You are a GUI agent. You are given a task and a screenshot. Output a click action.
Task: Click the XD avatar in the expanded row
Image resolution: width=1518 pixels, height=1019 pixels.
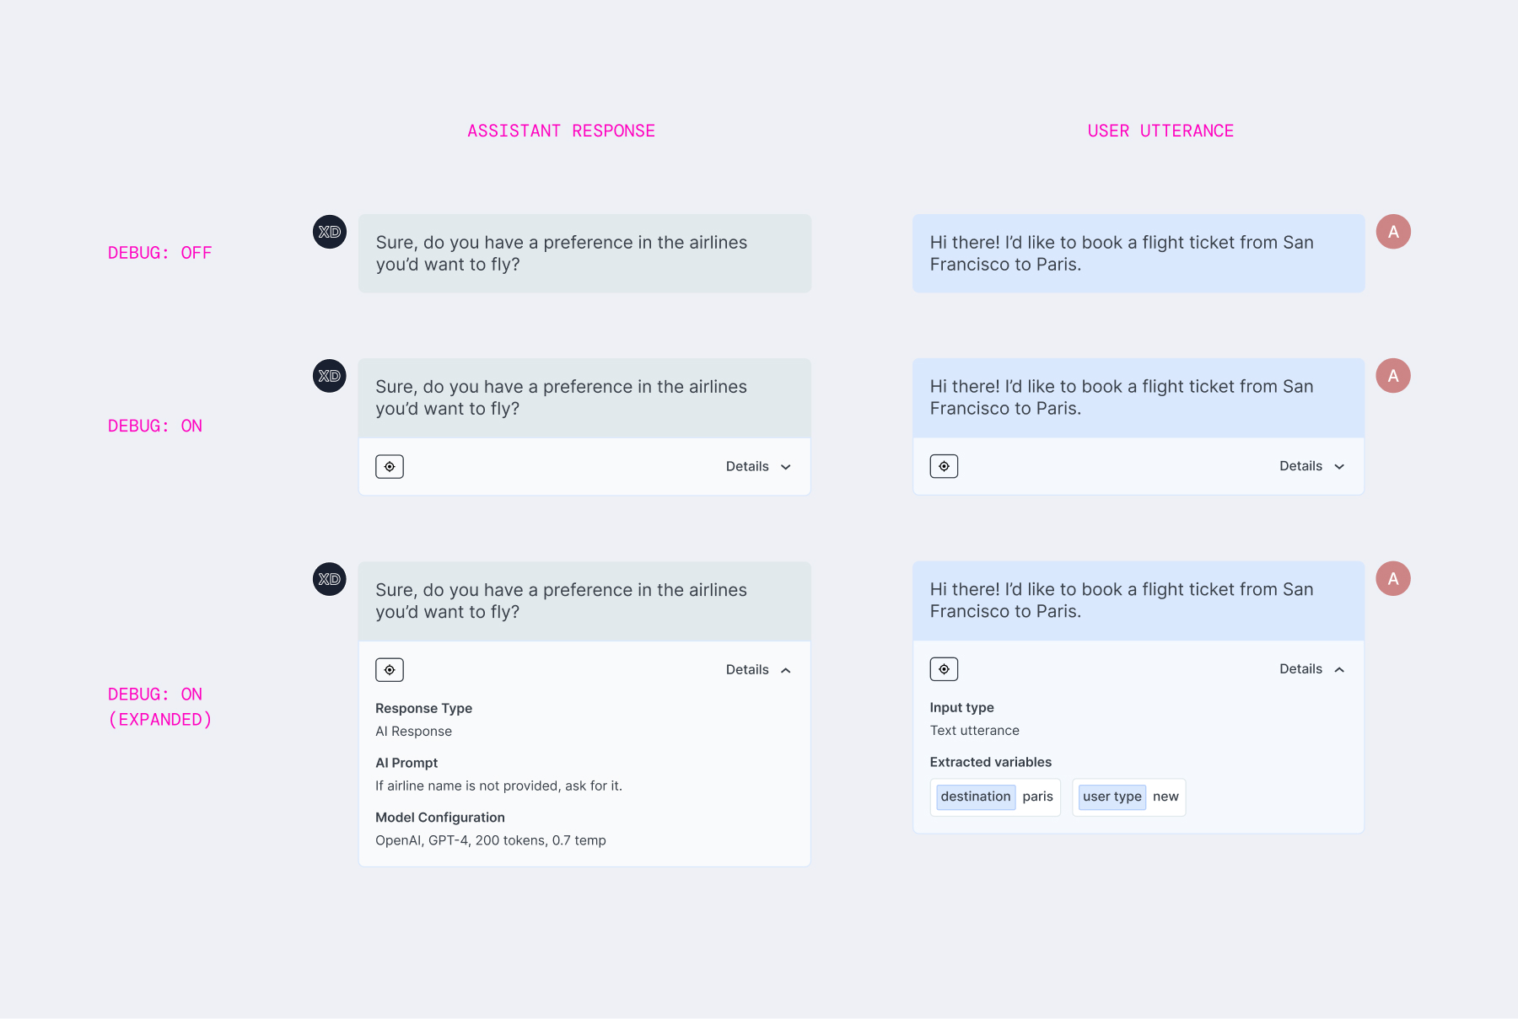(x=330, y=579)
